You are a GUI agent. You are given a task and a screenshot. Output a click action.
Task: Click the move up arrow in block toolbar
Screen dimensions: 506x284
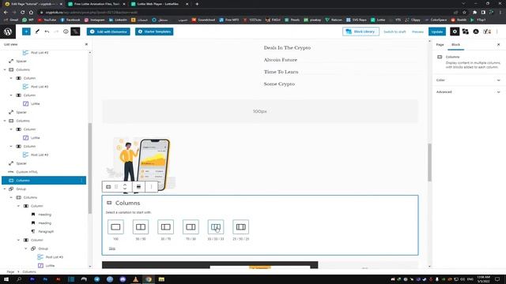pyautogui.click(x=125, y=185)
